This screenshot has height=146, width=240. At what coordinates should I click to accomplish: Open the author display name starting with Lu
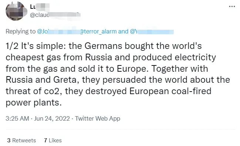(40, 7)
